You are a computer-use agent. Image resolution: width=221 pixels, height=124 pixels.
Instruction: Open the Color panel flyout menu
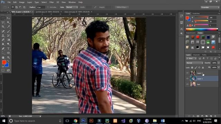click(x=219, y=13)
